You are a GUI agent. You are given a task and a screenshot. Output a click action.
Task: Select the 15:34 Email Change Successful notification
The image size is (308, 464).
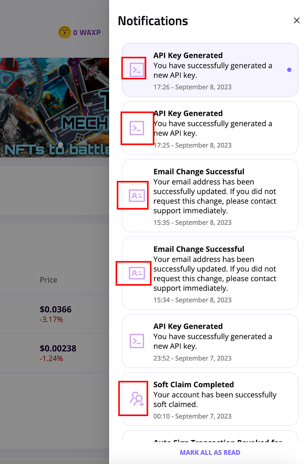click(x=210, y=273)
